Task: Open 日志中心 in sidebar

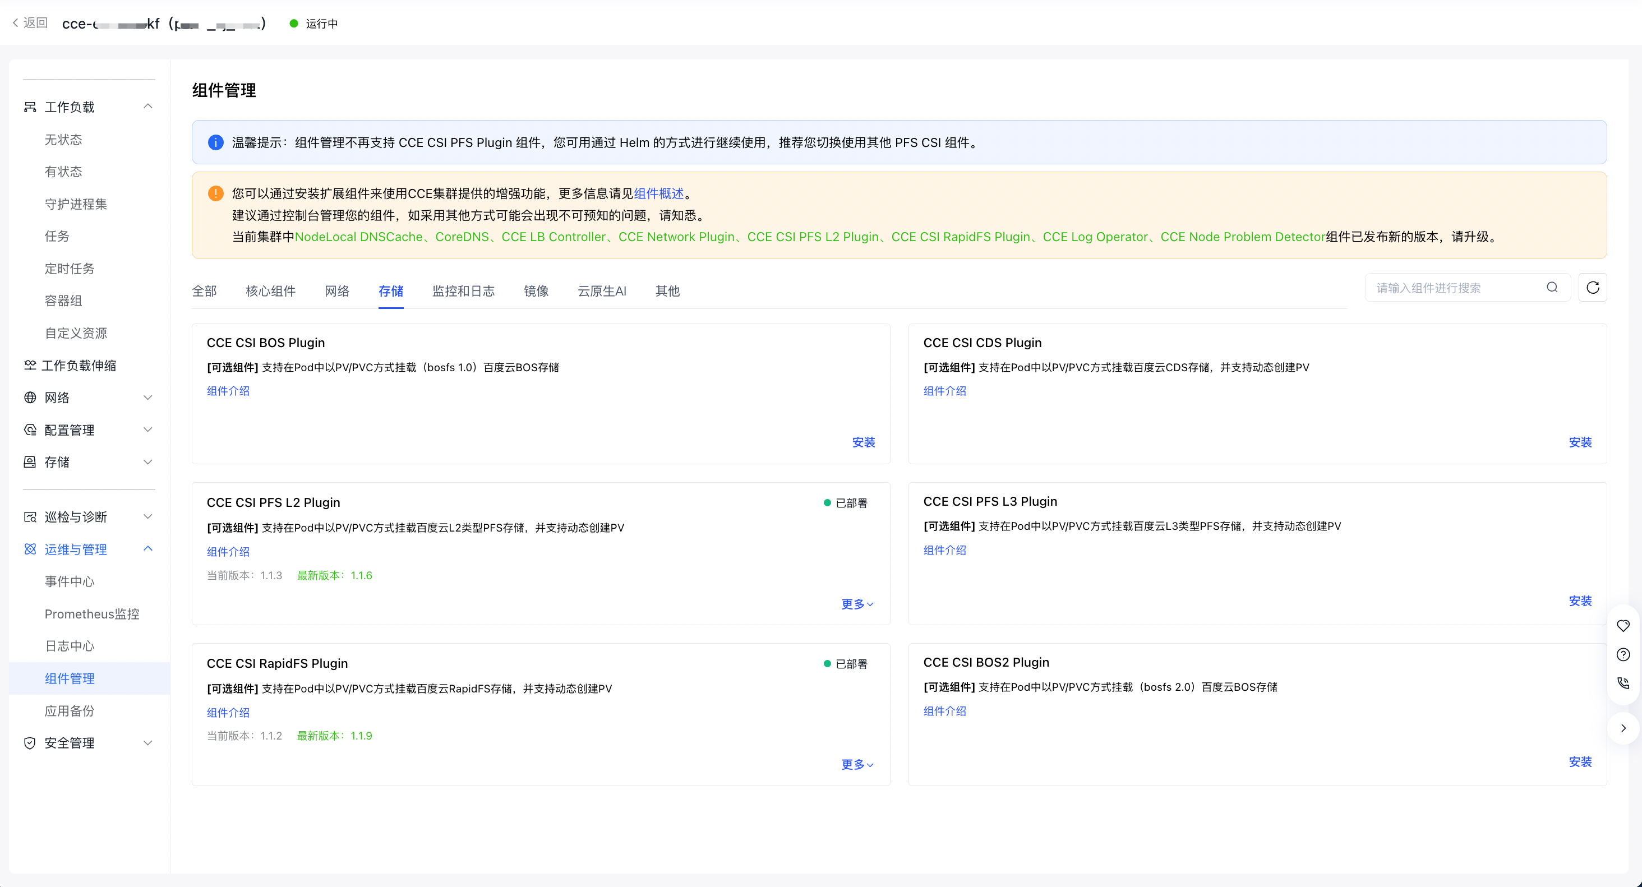Action: click(x=70, y=646)
